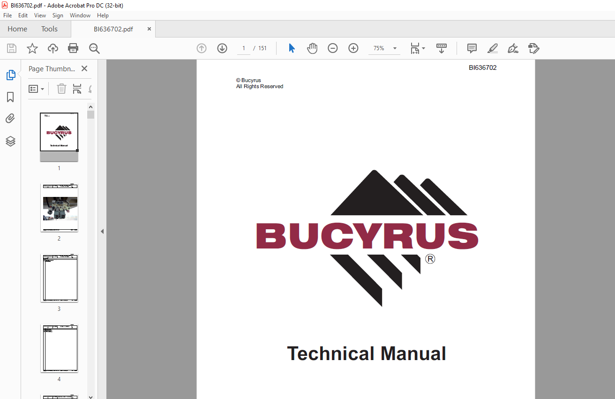Click the BI636702 document number text

click(x=482, y=68)
